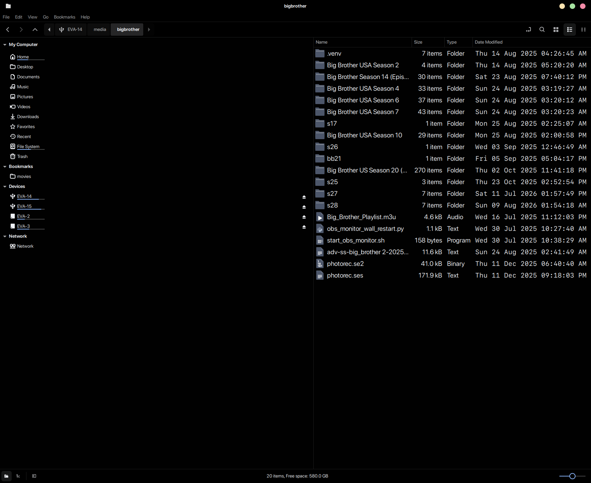This screenshot has height=483, width=591.
Task: Adjust the zoom slider
Action: [x=572, y=476]
